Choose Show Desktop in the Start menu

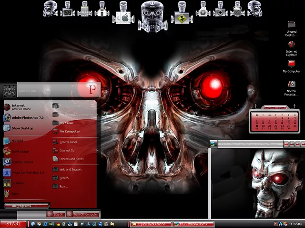coord(25,128)
